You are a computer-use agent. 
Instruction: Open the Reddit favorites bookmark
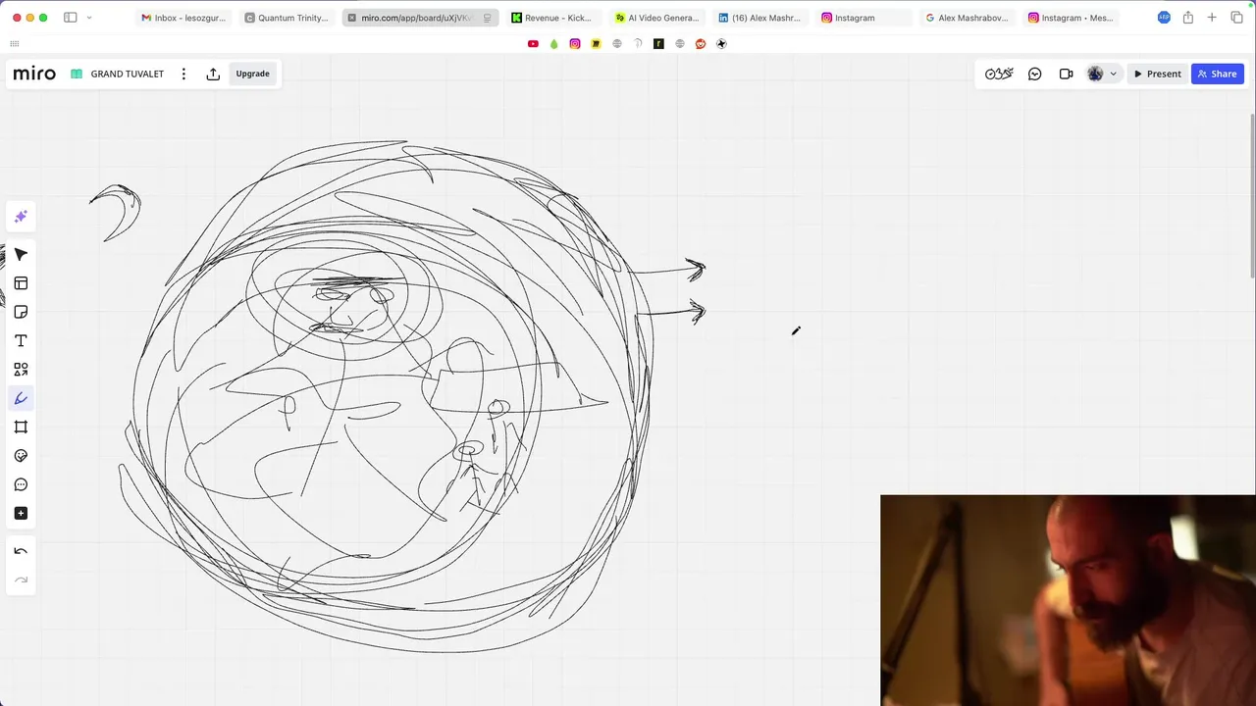click(x=701, y=44)
